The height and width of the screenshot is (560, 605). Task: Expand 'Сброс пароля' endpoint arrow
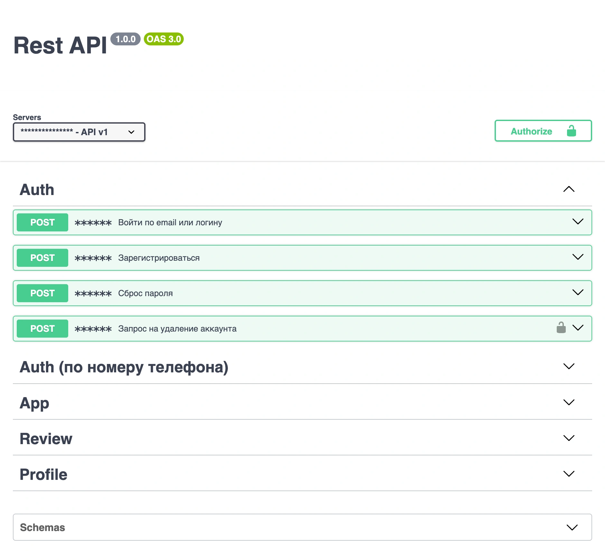click(x=578, y=292)
